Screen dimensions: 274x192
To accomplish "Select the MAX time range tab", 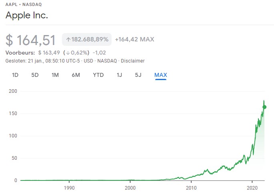I will coord(160,75).
